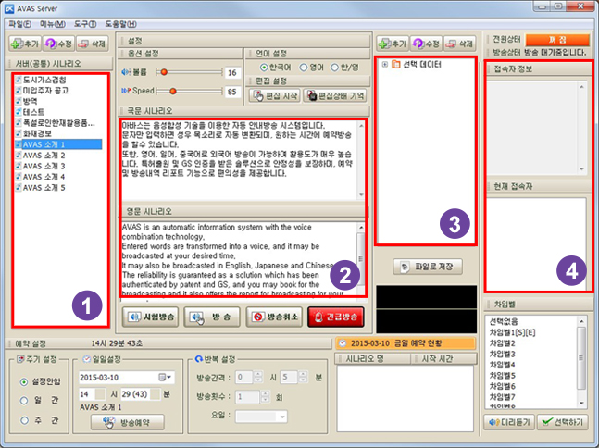The image size is (599, 448).
Task: Click the 편집 시작 button
Action: (275, 95)
